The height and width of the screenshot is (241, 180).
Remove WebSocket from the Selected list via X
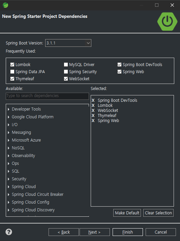click(x=93, y=111)
